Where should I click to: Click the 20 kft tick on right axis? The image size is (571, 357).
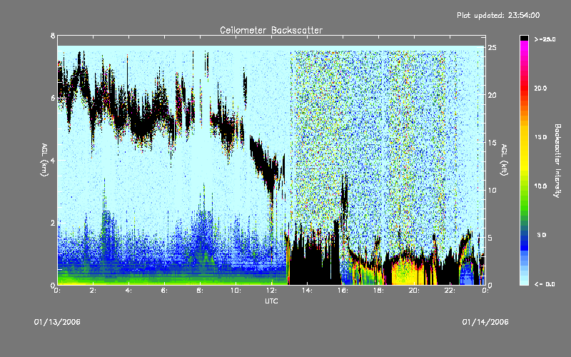click(492, 95)
